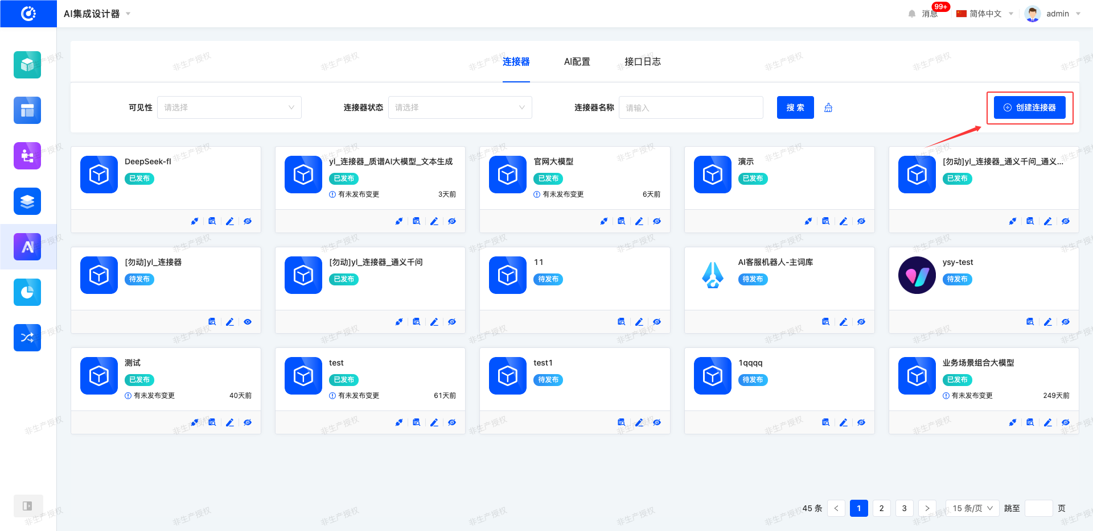Open the purple AI module in sidebar
Viewport: 1093px width, 531px height.
[27, 247]
